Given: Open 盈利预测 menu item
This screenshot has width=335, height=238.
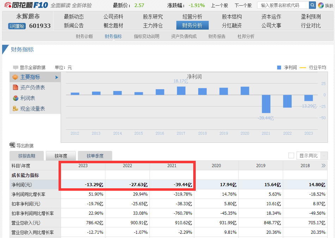Looking at the screenshot, I should [311, 17].
